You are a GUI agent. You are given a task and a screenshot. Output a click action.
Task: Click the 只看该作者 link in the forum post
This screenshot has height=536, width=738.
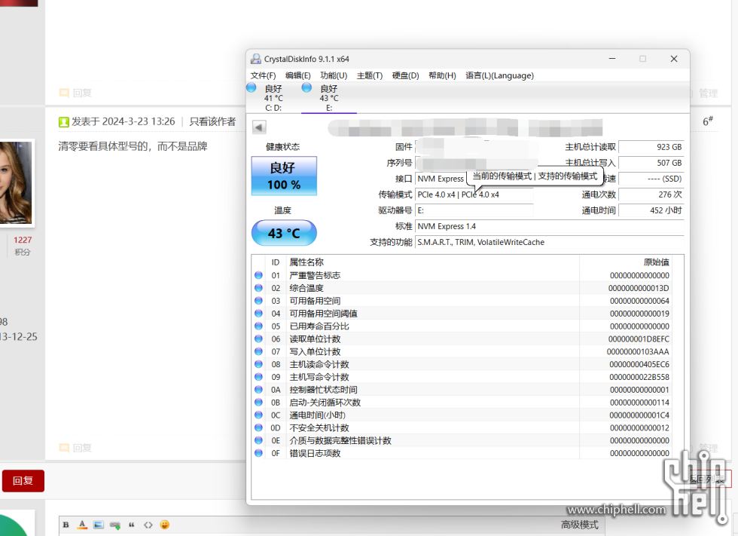[212, 121]
